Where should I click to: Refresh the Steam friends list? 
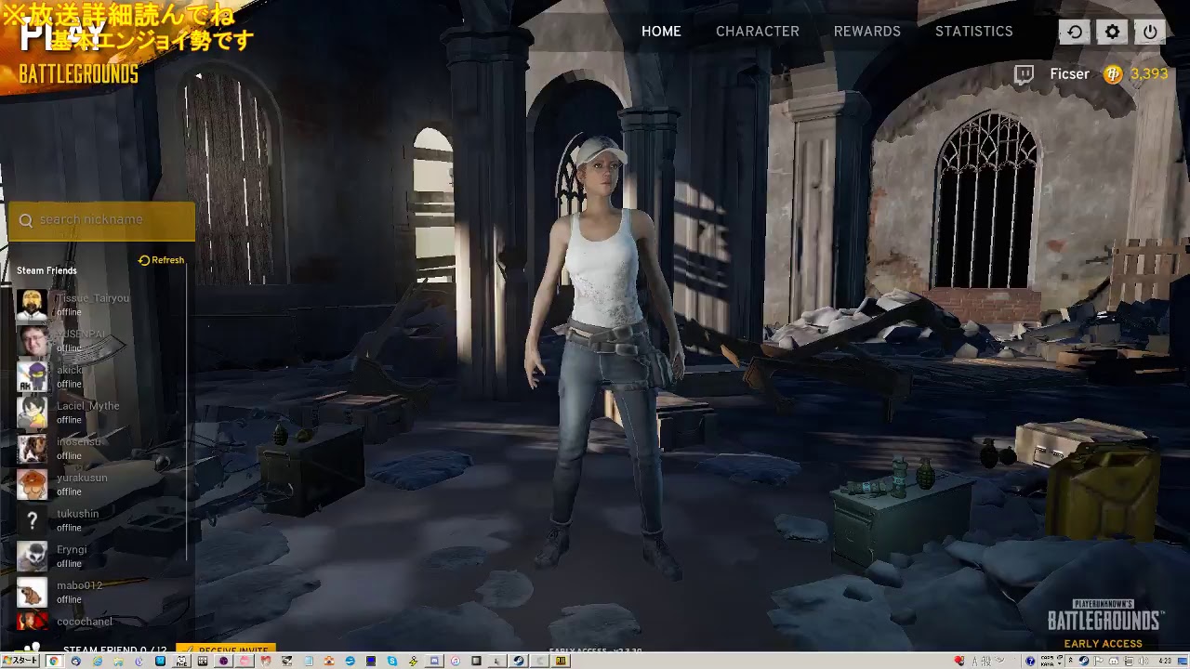coord(162,260)
